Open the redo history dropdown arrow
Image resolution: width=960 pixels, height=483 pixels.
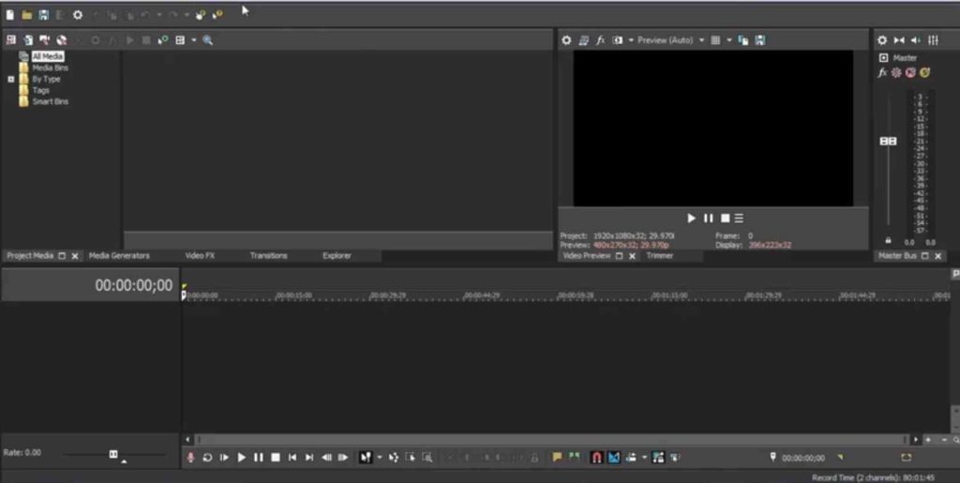click(187, 15)
